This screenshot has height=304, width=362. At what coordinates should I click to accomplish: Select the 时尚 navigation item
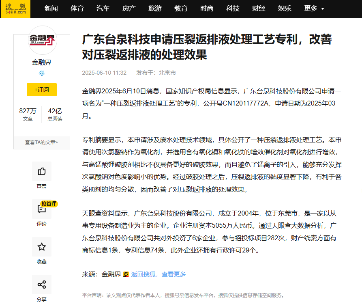[207, 9]
